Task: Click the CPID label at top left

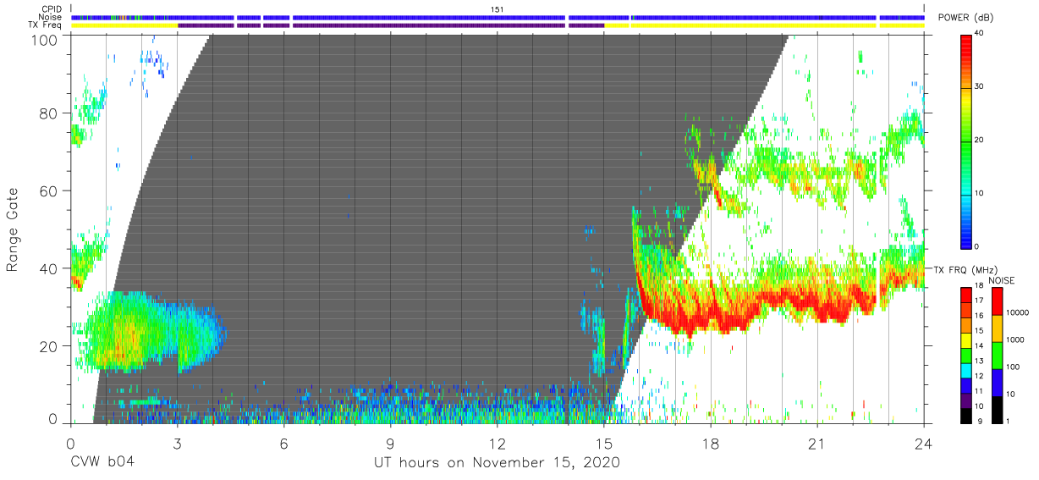Action: (40, 8)
